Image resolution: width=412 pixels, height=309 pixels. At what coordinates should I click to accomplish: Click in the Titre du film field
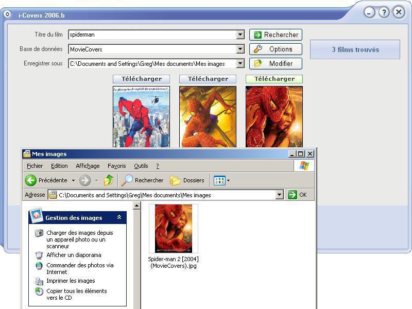point(152,35)
